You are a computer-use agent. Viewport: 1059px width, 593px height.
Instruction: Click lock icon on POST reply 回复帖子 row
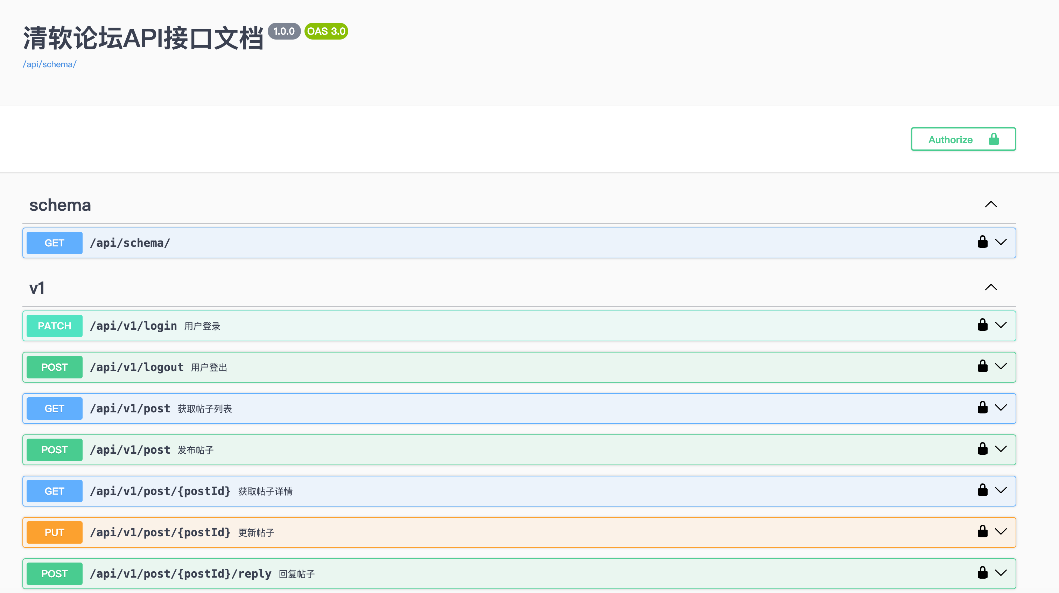[x=982, y=573]
